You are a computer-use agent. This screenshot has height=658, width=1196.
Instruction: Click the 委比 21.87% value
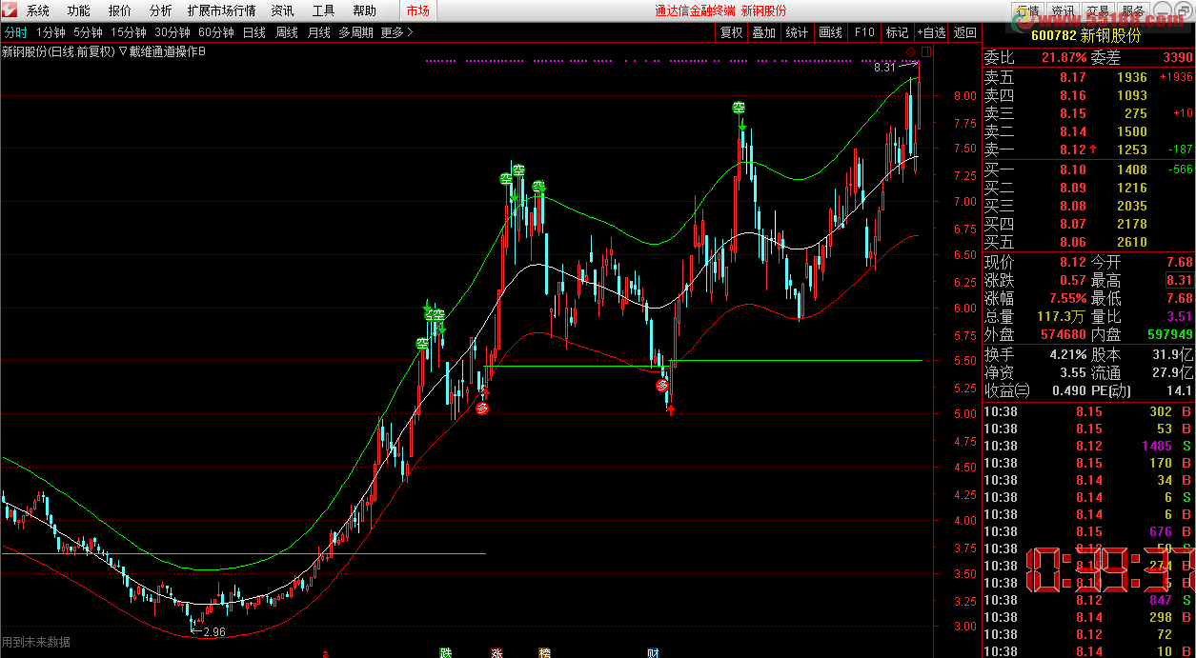pyautogui.click(x=1064, y=57)
